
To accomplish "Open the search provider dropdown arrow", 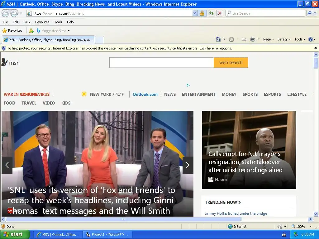I will [x=315, y=13].
